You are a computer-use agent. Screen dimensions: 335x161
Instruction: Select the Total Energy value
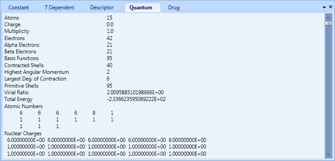136,99
